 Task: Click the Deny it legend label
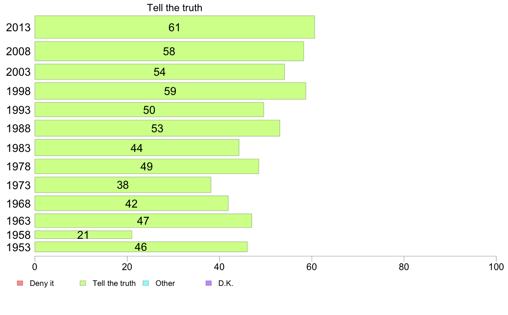click(x=42, y=283)
